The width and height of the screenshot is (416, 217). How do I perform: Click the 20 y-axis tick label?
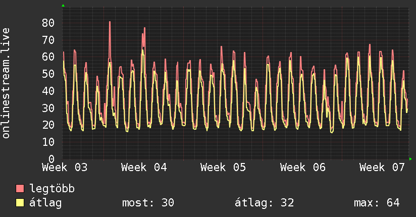pyautogui.click(x=48, y=125)
